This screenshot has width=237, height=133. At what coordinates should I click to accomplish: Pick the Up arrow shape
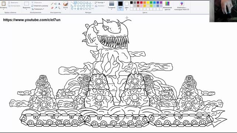point(90,6)
